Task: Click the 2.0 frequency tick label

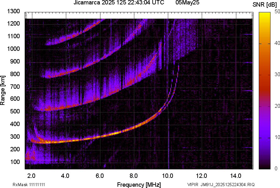Action: pyautogui.click(x=31, y=176)
